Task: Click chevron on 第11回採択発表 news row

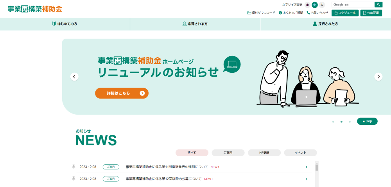Action: tap(307, 167)
